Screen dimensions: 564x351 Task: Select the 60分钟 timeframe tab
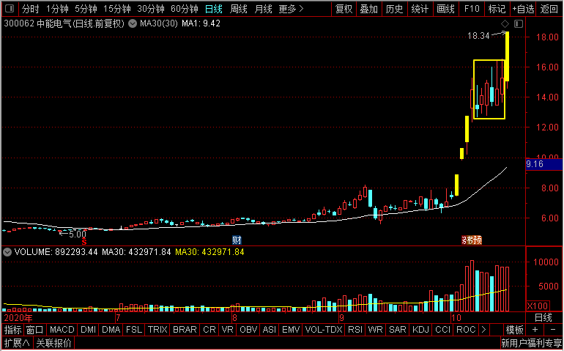pyautogui.click(x=184, y=9)
